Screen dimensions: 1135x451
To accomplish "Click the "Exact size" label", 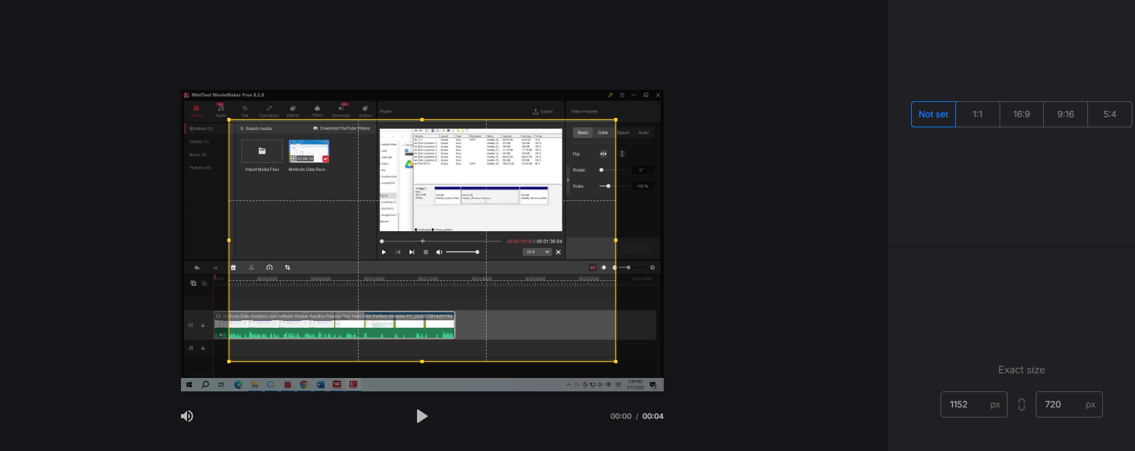I will coord(1021,370).
